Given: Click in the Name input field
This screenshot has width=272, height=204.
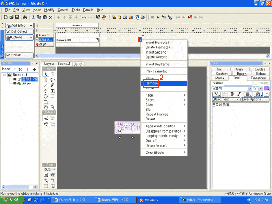Looking at the screenshot, I should pos(238,83).
